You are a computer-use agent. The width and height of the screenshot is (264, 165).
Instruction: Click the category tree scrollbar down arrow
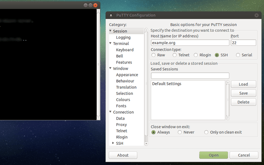click(x=146, y=144)
